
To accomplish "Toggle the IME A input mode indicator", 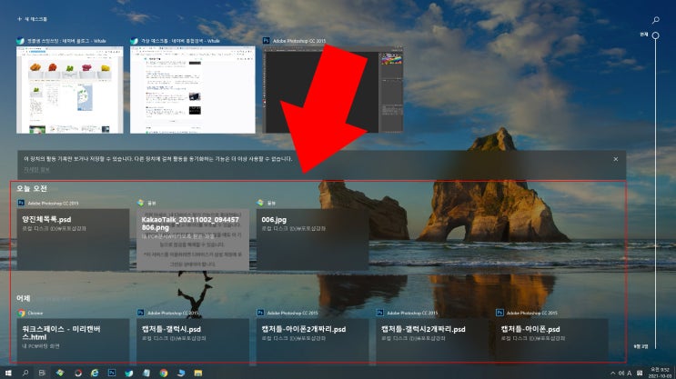I will 629,373.
